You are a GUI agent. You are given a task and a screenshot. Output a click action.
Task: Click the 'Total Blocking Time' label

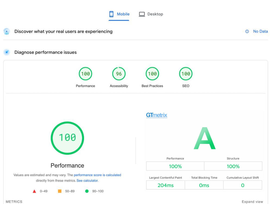pos(204,178)
